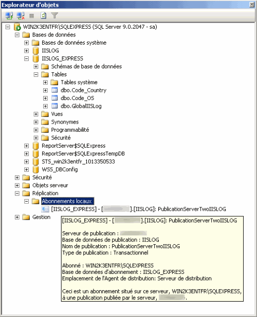This screenshot has width=257, height=317.
Task: Collapse the IISLOG_EXPRESS database node
Action: 27,58
